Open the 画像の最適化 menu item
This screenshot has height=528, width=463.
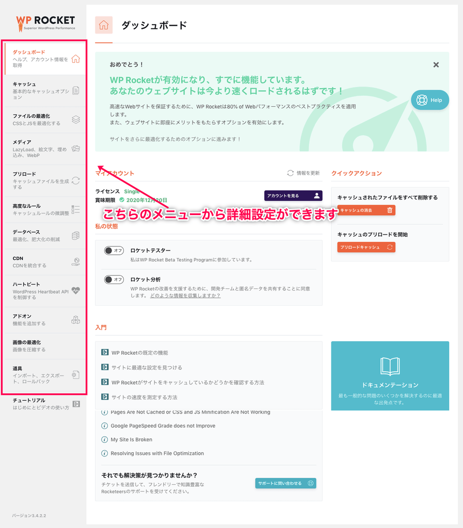[45, 346]
